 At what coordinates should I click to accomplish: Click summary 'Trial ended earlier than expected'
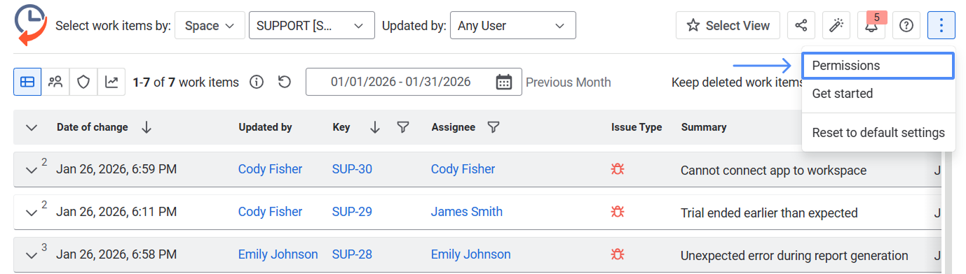(769, 213)
